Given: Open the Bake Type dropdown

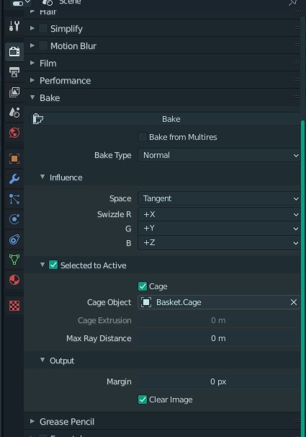Looking at the screenshot, I should click(219, 155).
